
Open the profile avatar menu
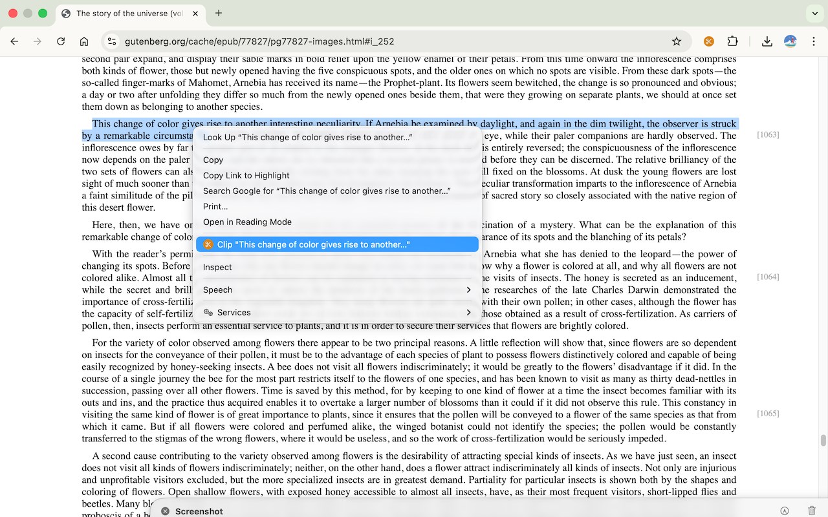click(790, 41)
